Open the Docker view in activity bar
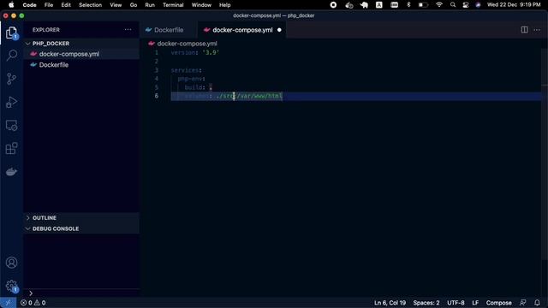548x308 pixels. click(x=11, y=172)
